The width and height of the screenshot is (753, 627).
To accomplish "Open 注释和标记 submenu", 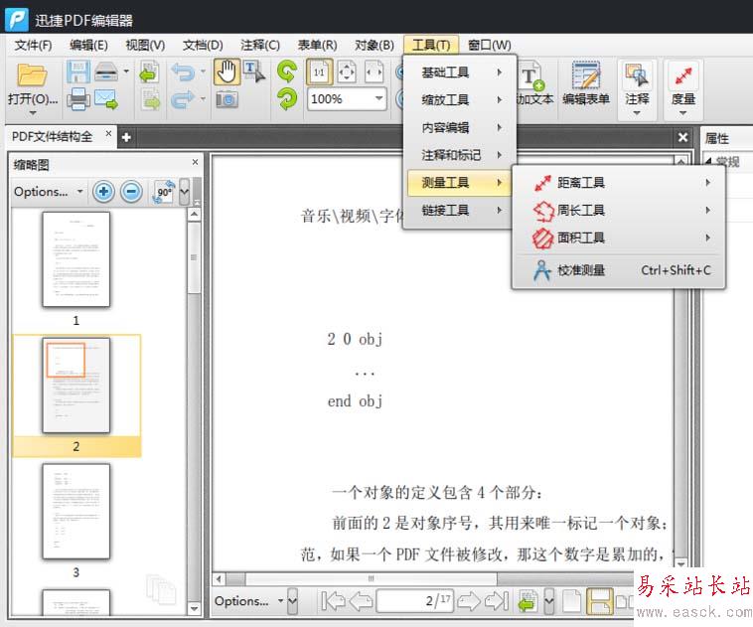I will [x=459, y=155].
